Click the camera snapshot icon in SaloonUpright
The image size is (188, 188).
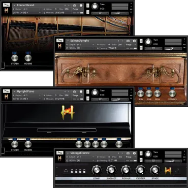point(128,41)
